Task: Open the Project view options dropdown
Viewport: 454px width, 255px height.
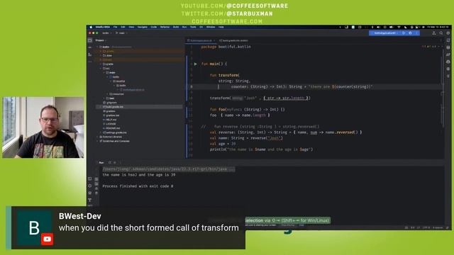Action: (101, 40)
